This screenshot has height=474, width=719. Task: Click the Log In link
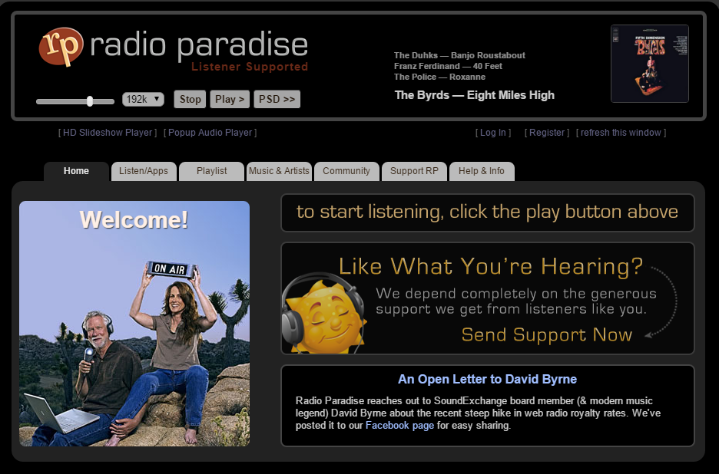click(493, 133)
